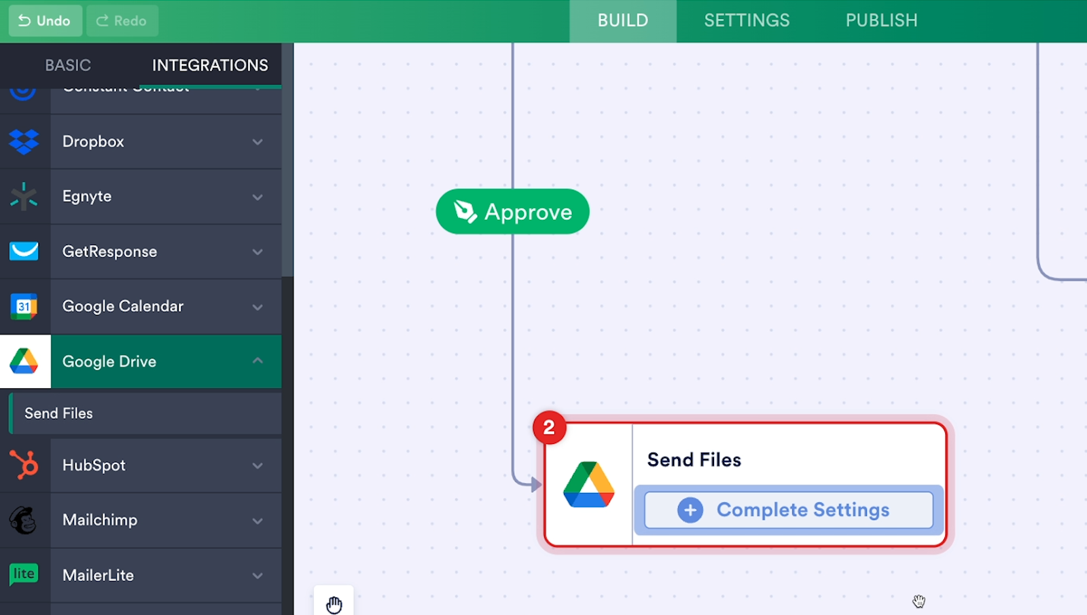Expand the Dropbox integration chevron
Viewport: 1087px width, 615px height.
click(257, 142)
